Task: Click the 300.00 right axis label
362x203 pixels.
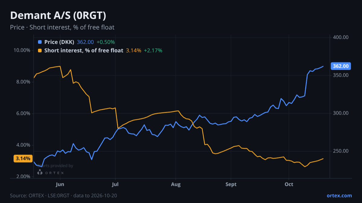Action: click(x=341, y=113)
